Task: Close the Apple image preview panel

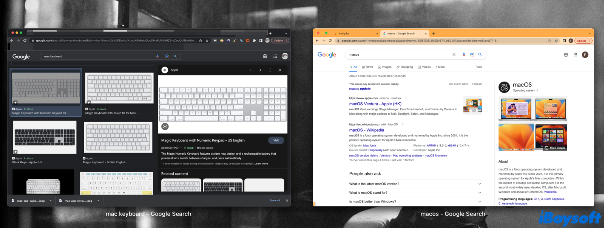Action: [x=280, y=70]
